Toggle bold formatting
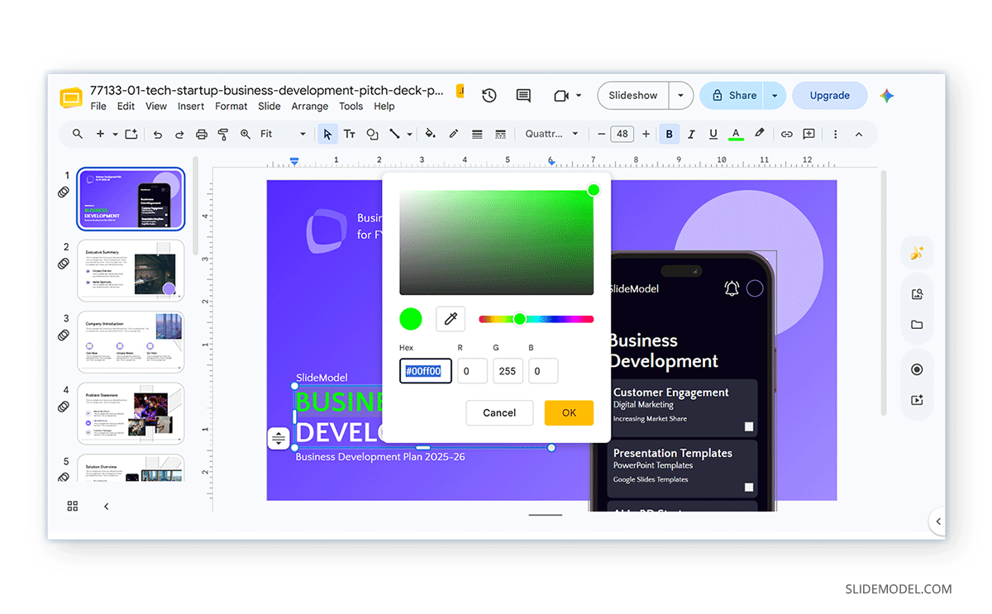The image size is (992, 614). [669, 134]
